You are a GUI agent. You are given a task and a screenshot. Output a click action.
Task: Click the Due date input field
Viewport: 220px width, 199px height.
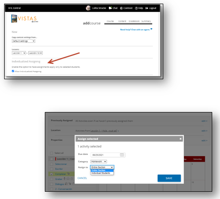pyautogui.click(x=108, y=155)
